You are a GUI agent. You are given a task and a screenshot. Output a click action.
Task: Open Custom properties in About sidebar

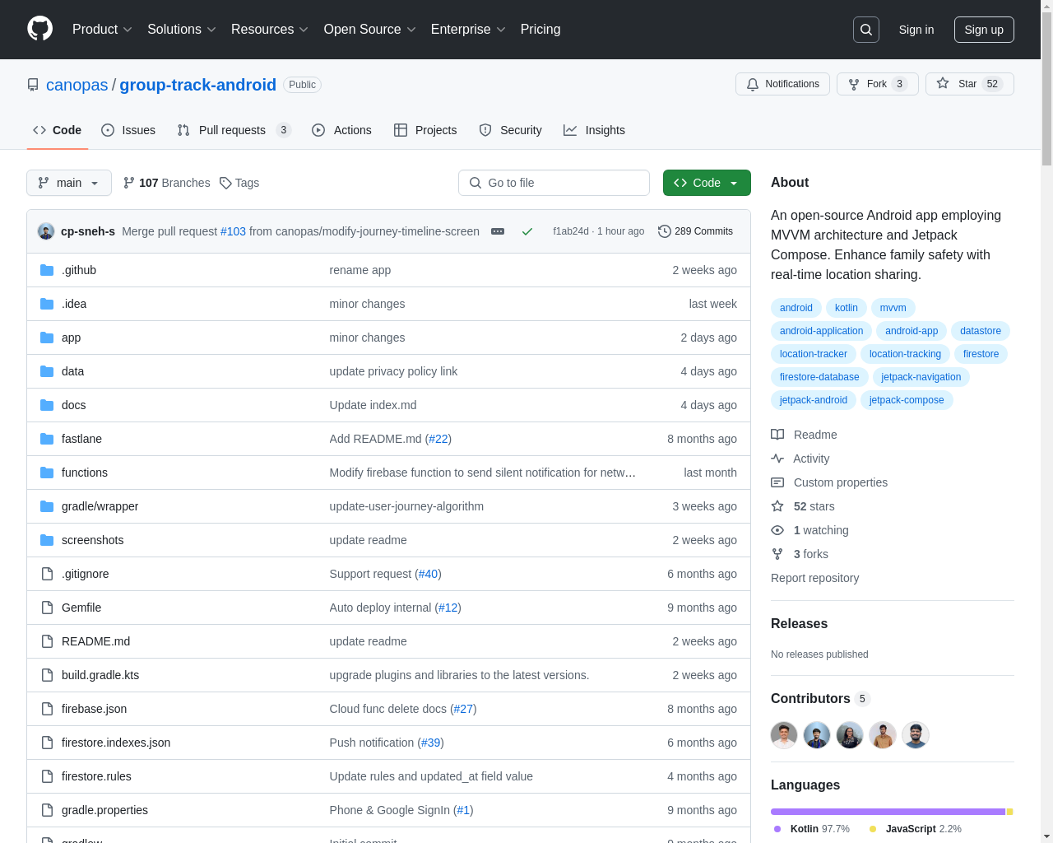point(829,482)
